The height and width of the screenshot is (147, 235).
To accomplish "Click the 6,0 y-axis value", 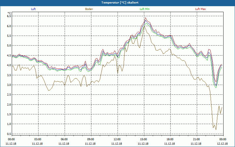I will point(9,26).
